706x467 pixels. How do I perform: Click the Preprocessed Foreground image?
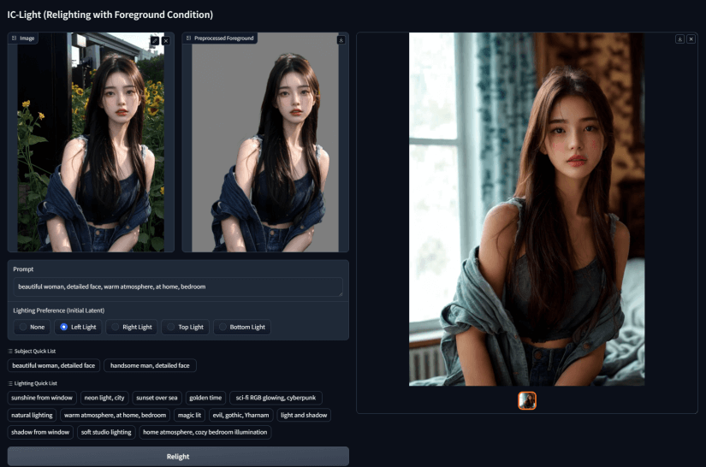(x=265, y=142)
